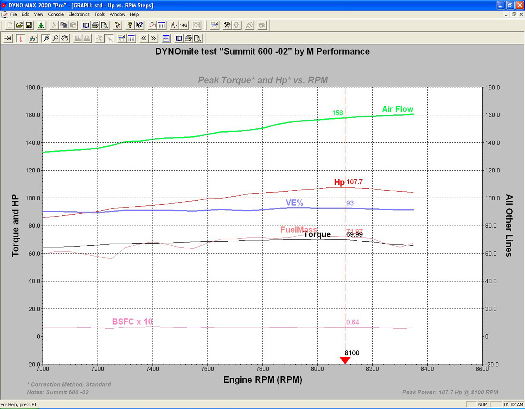The height and width of the screenshot is (409, 525).
Task: Select the hand pan tool
Action: point(65,39)
